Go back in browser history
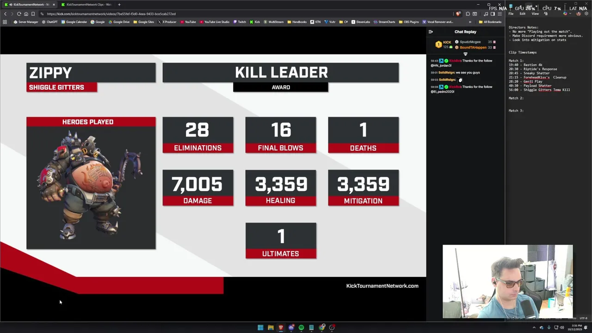Image resolution: width=592 pixels, height=333 pixels. point(6,14)
